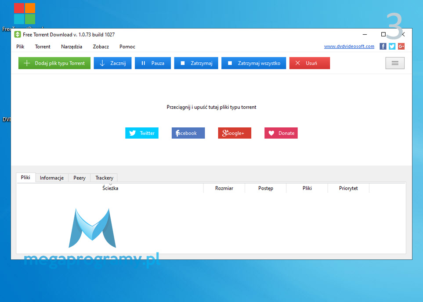Start download with the Zacznij button
Viewport: 423px width, 302px height.
tap(112, 63)
